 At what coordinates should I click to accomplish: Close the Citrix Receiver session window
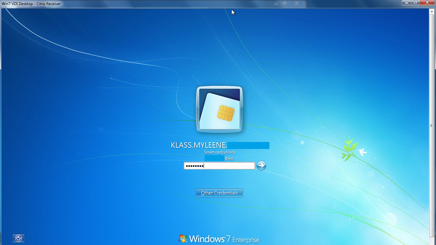pyautogui.click(x=427, y=3)
